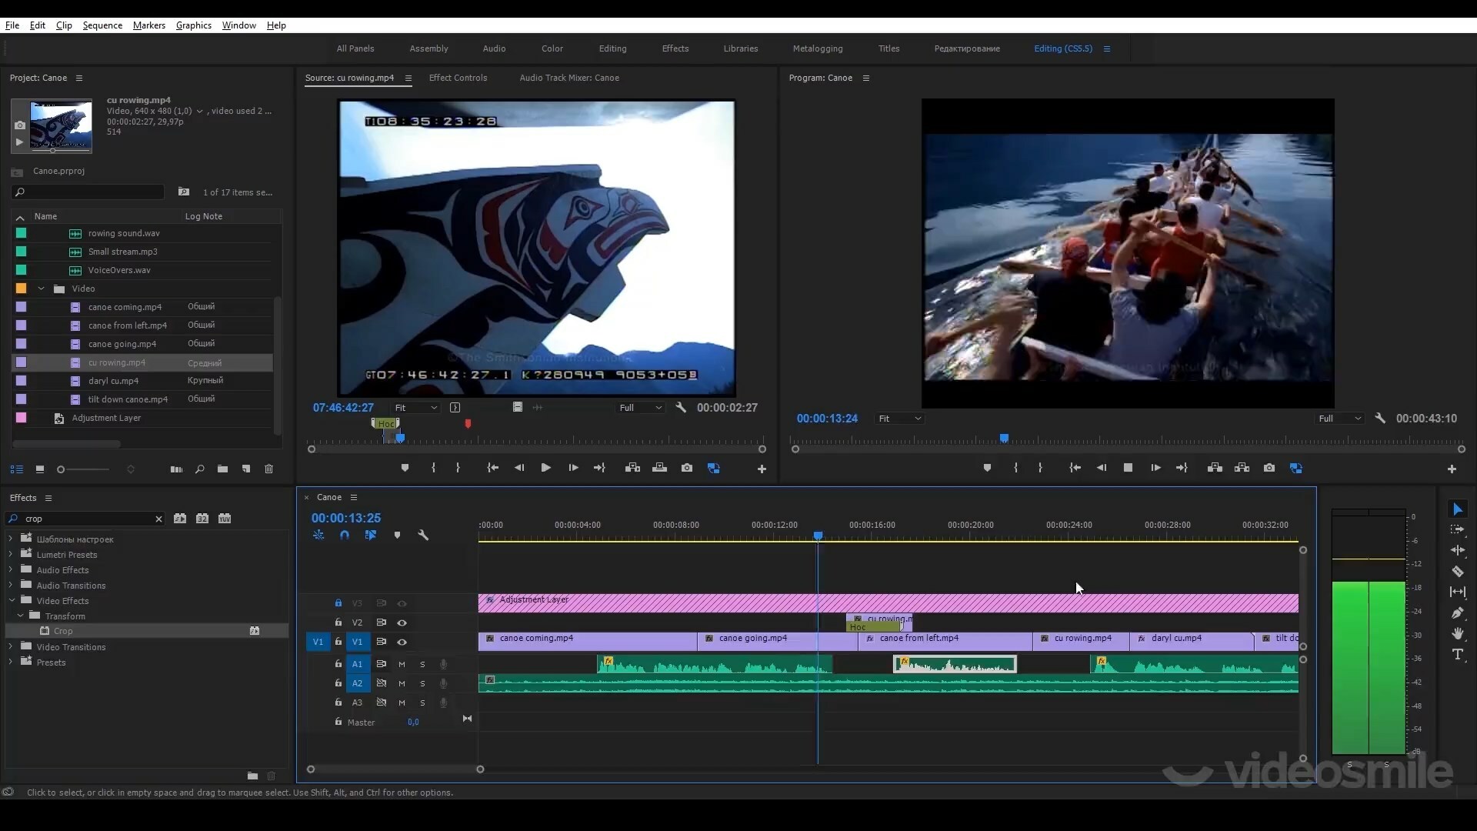This screenshot has width=1477, height=831.
Task: Open Program monitor settings wrench
Action: click(x=1380, y=419)
